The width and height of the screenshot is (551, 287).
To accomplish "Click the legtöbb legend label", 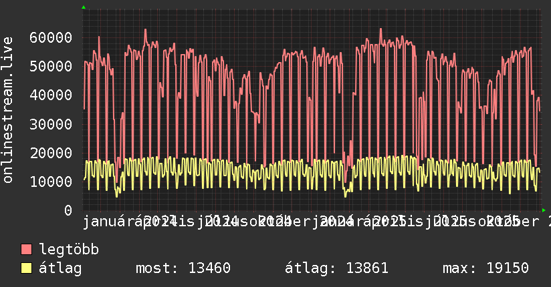I will click(69, 250).
